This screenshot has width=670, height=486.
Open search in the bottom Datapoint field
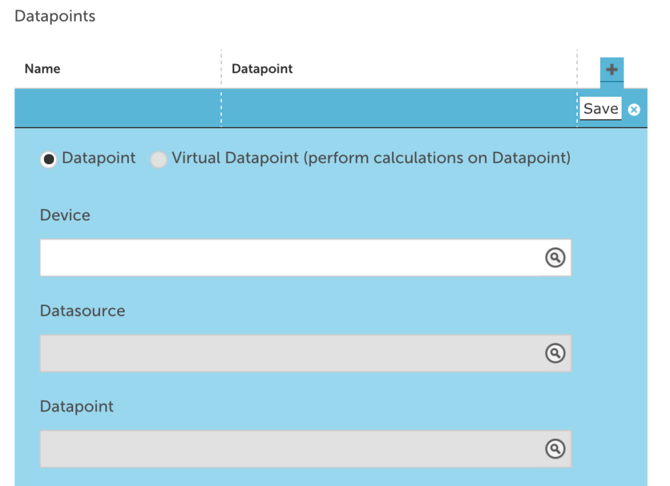[x=555, y=449]
